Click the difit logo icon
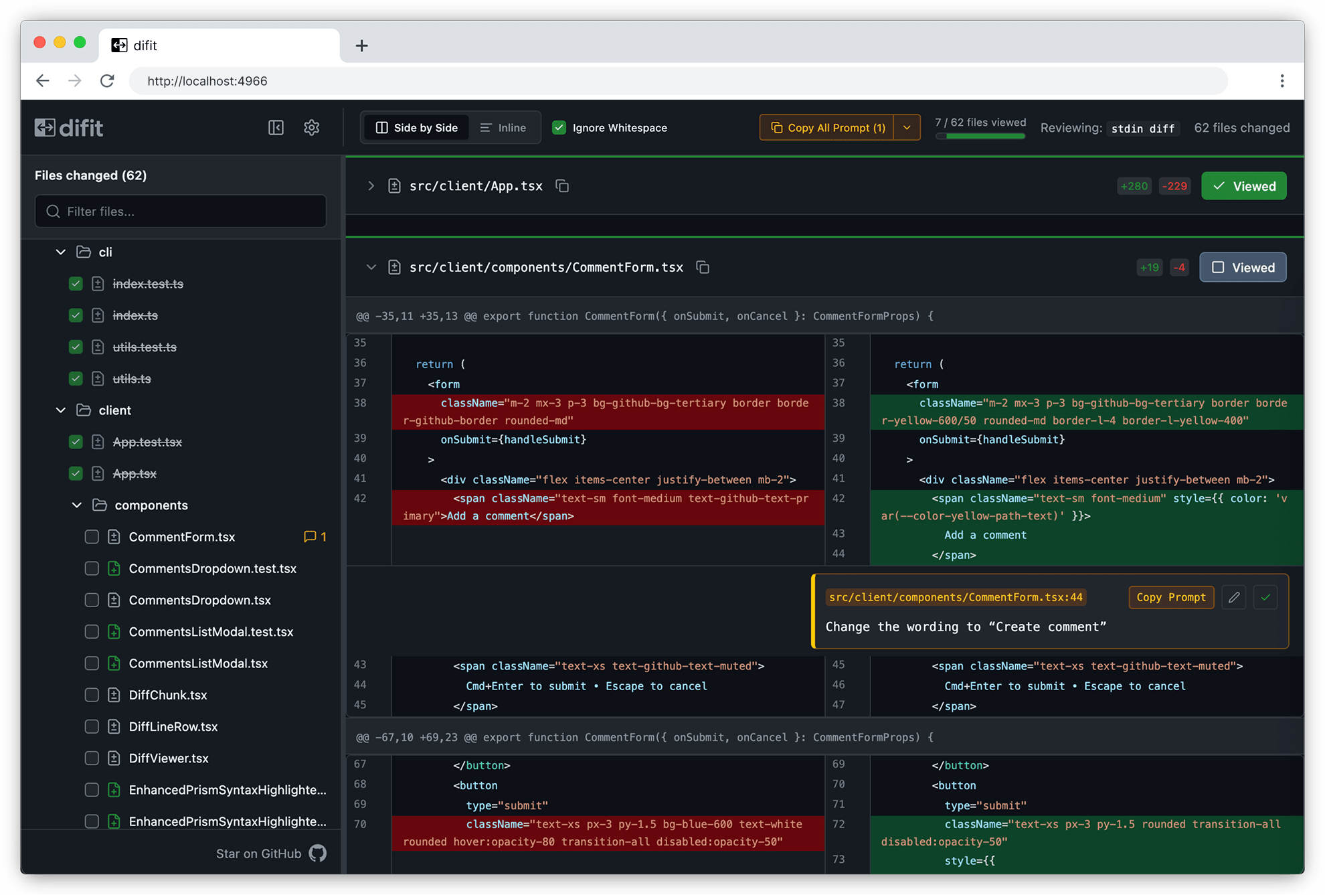The height and width of the screenshot is (895, 1325). 44,127
